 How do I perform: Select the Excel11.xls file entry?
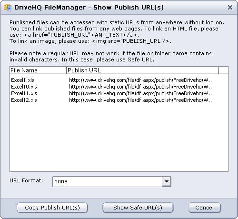point(24,93)
